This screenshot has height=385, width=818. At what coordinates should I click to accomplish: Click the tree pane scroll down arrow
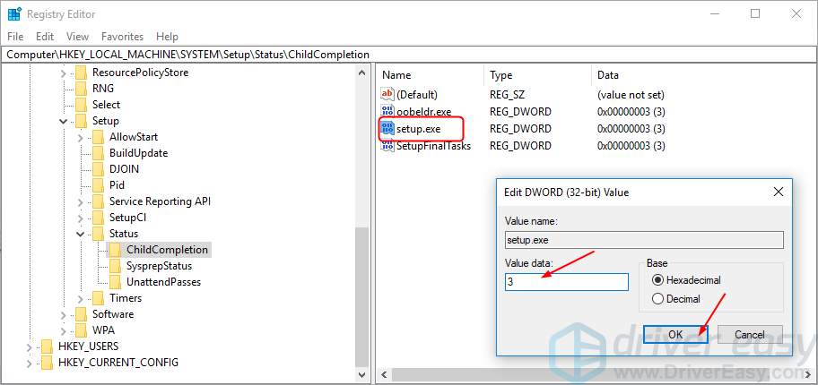pyautogui.click(x=362, y=374)
